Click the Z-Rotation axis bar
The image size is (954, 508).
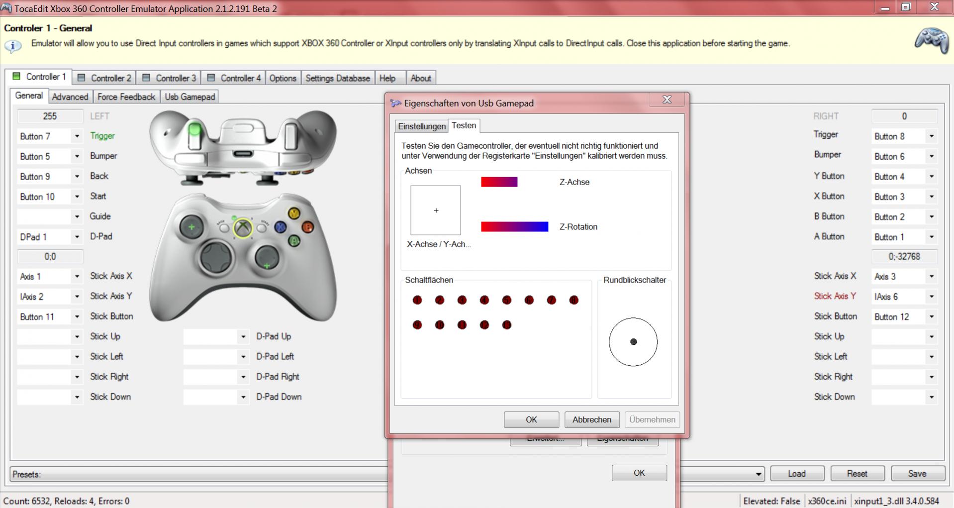pos(515,227)
